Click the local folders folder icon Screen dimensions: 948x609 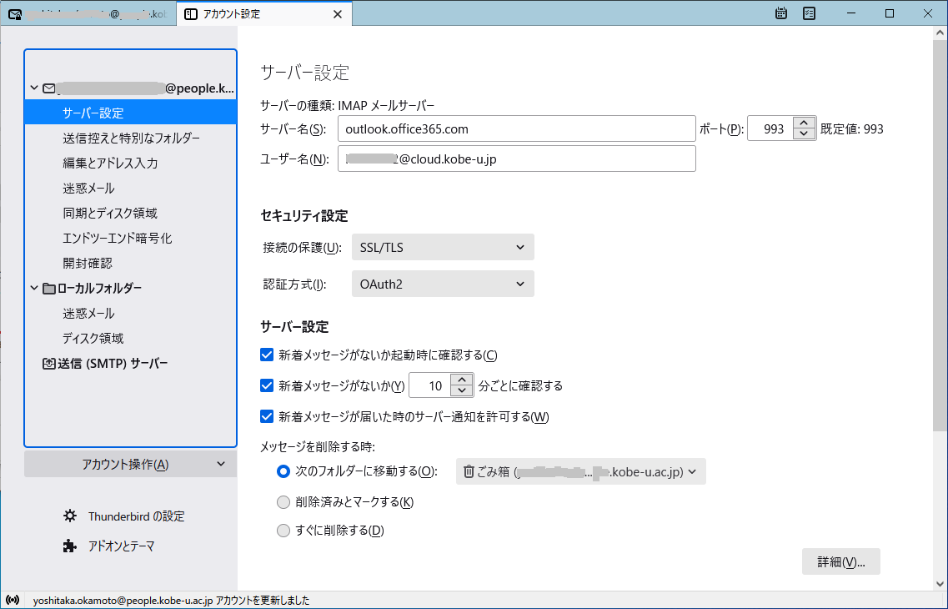tap(49, 289)
